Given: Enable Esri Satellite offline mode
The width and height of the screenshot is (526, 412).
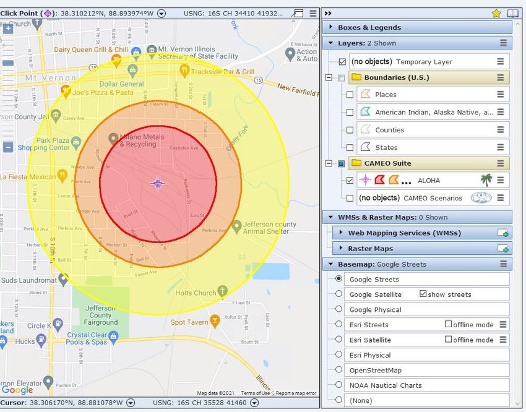Looking at the screenshot, I should point(448,339).
